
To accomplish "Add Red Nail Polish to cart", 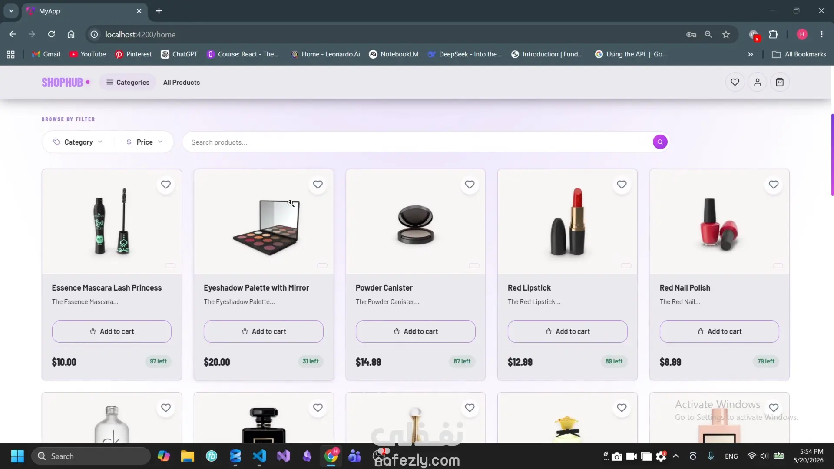I will [719, 331].
